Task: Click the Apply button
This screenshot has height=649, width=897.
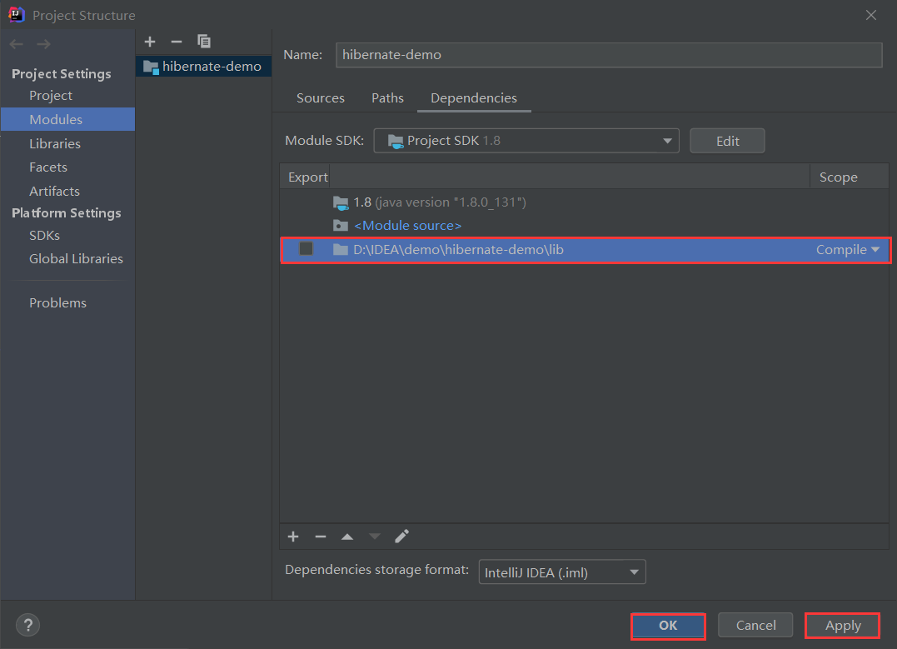Action: pos(843,626)
